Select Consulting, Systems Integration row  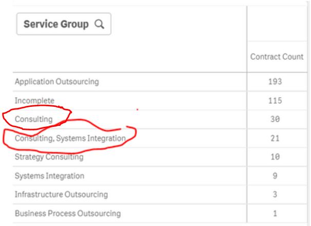(70, 138)
